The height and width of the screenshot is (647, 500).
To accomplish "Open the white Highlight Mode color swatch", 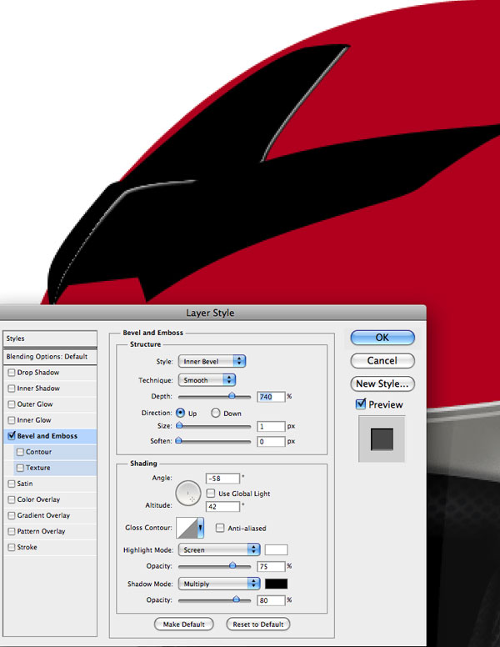I will tap(276, 550).
